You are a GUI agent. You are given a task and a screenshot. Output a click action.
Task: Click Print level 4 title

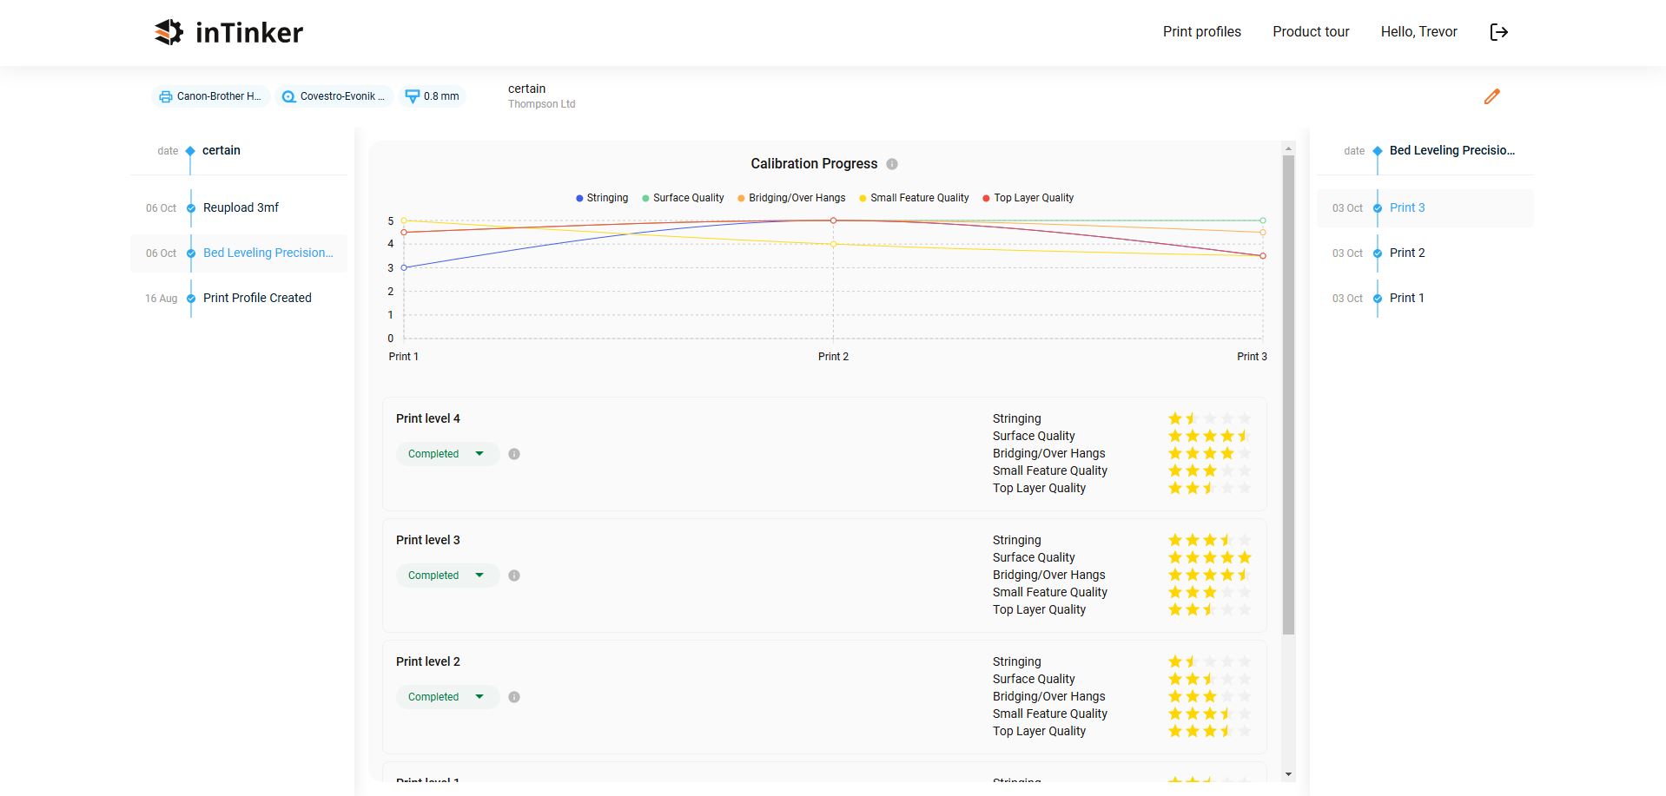[428, 418]
